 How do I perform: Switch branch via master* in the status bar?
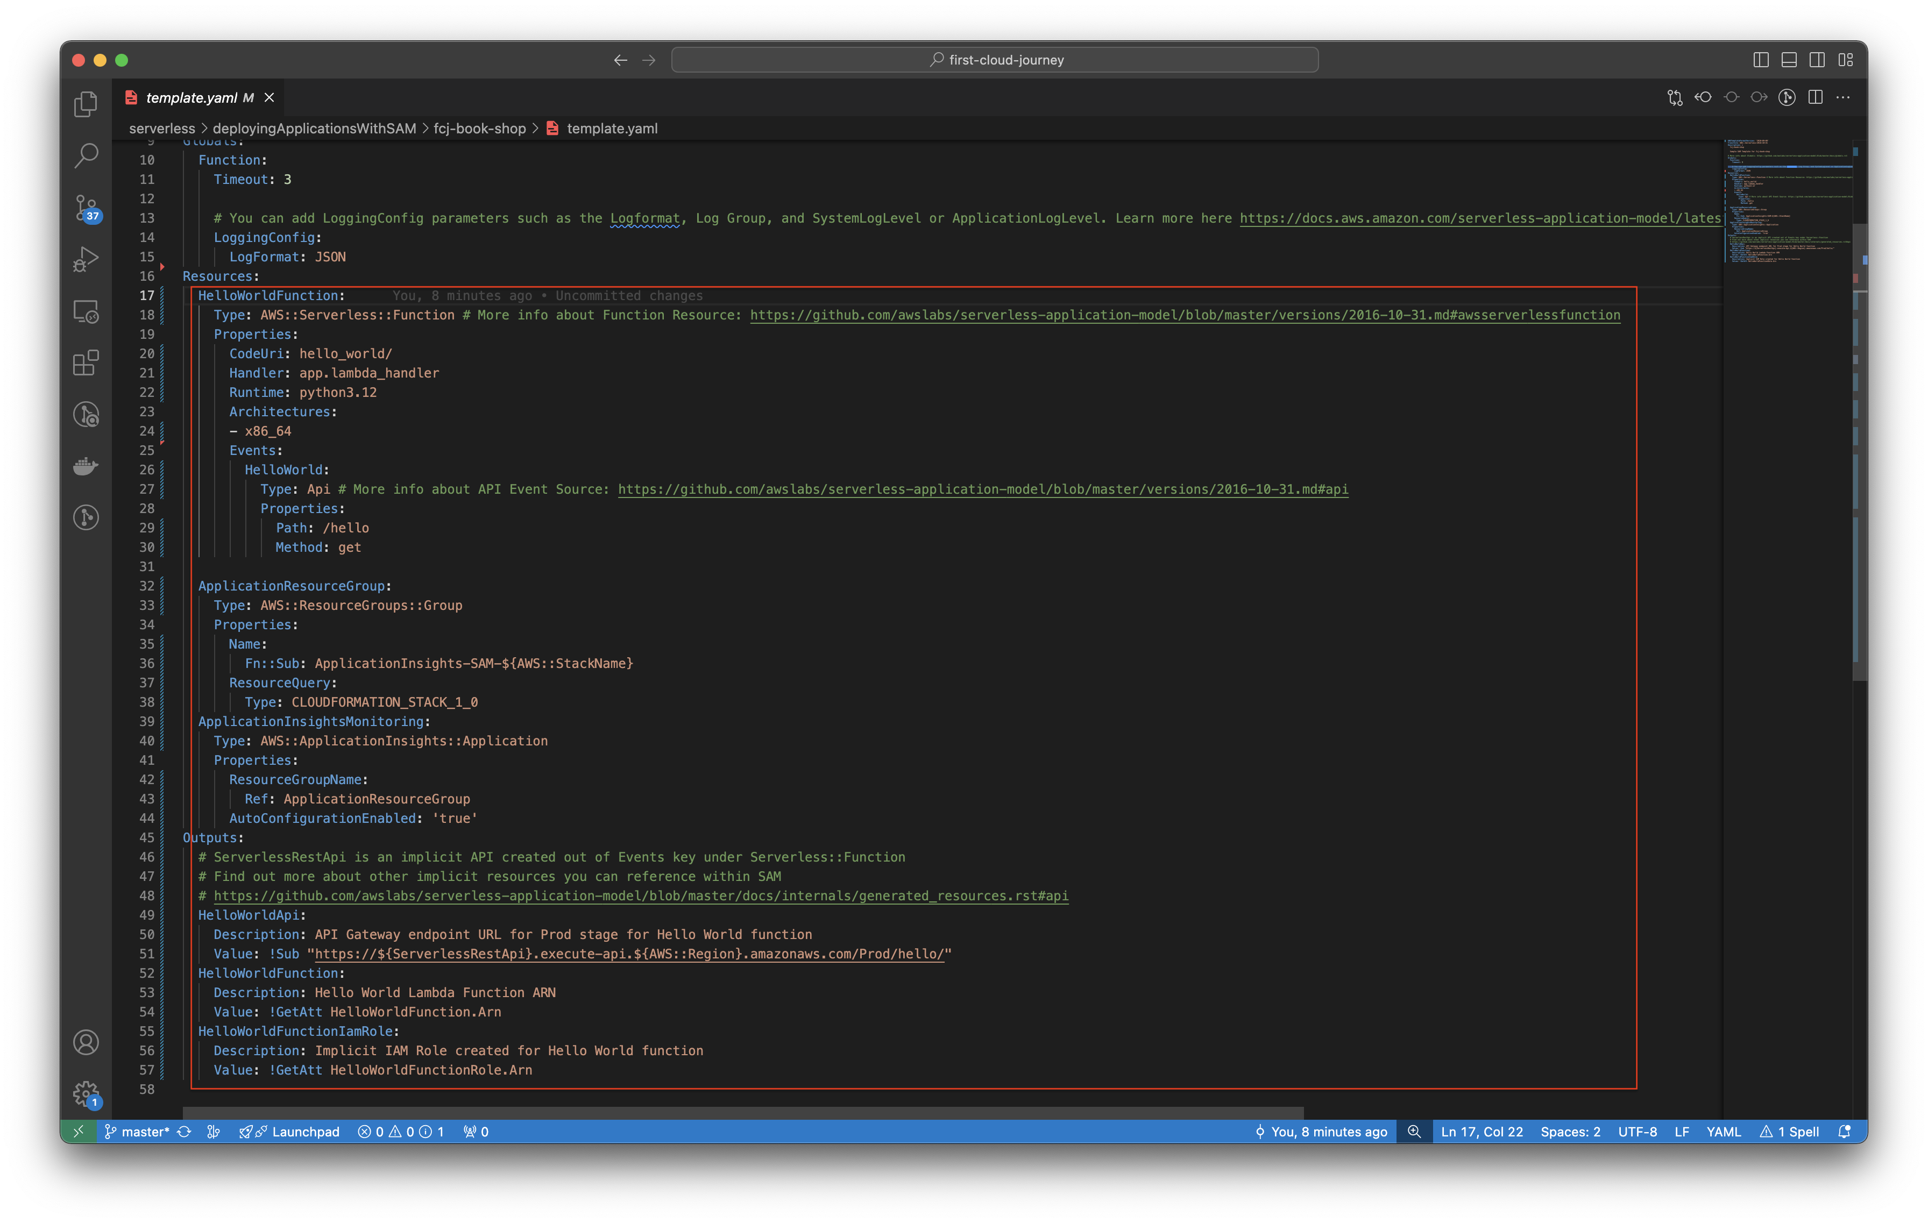[x=137, y=1131]
